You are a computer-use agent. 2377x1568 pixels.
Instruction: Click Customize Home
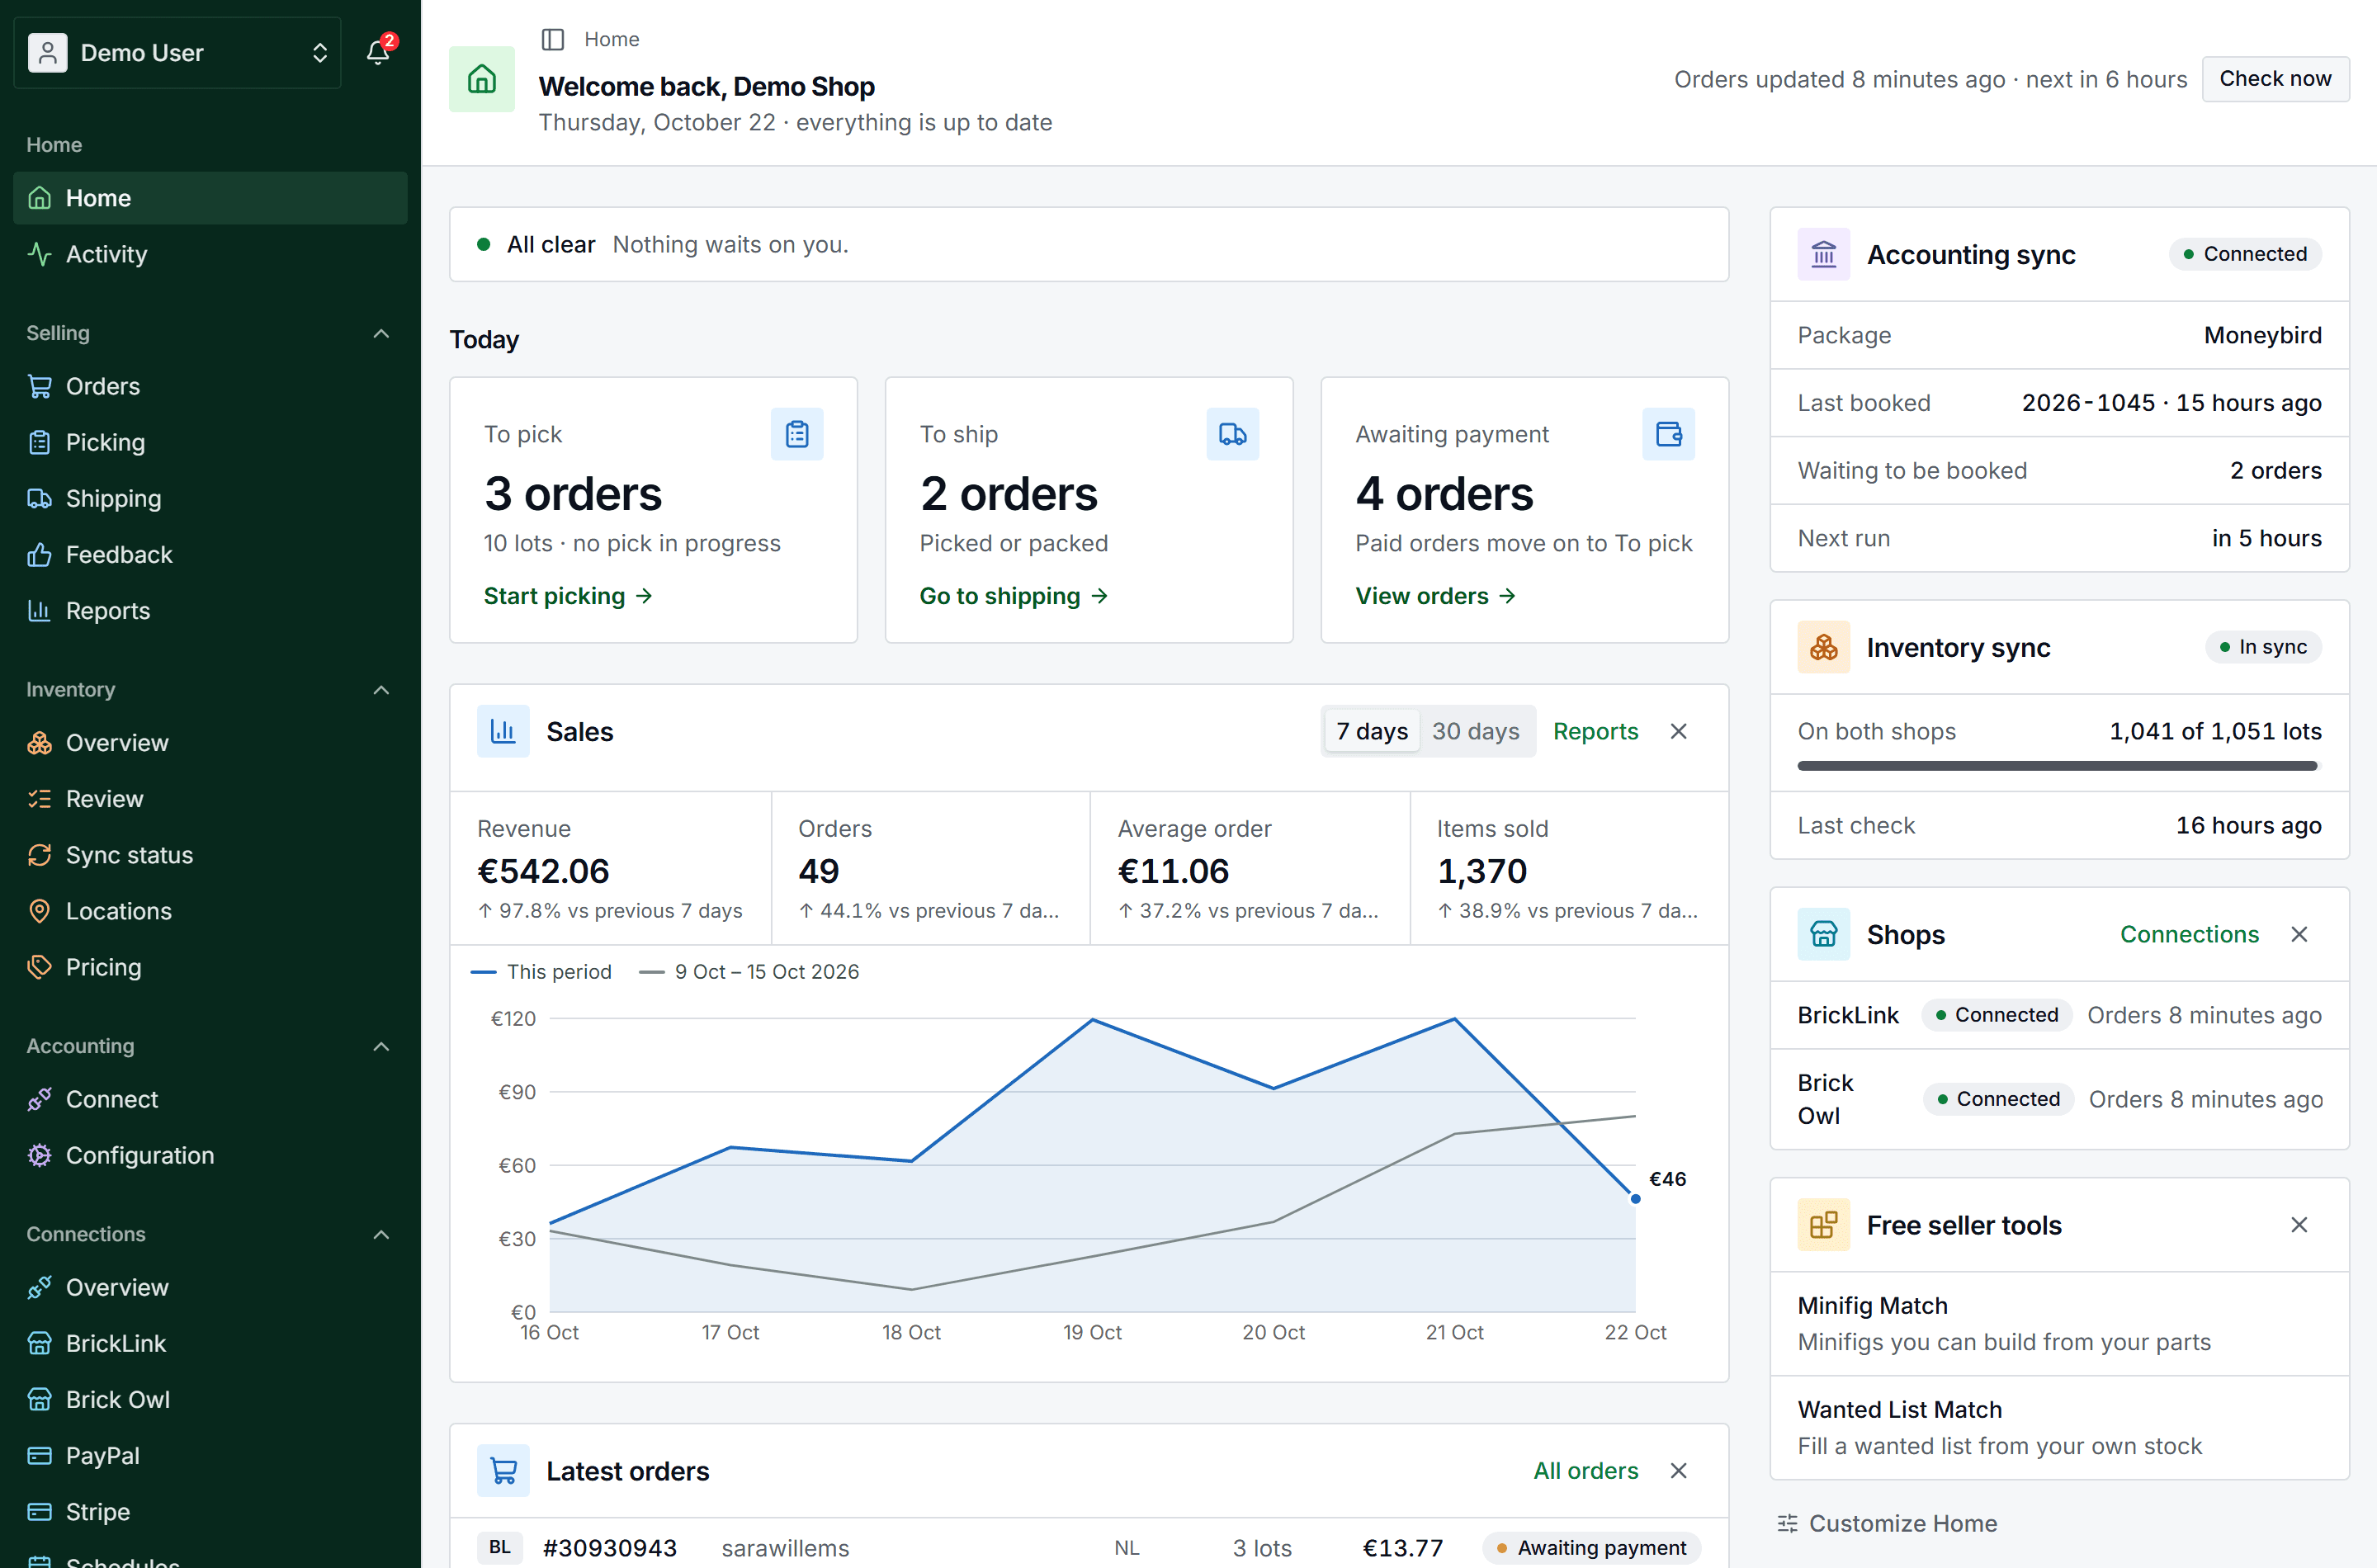coord(1887,1523)
